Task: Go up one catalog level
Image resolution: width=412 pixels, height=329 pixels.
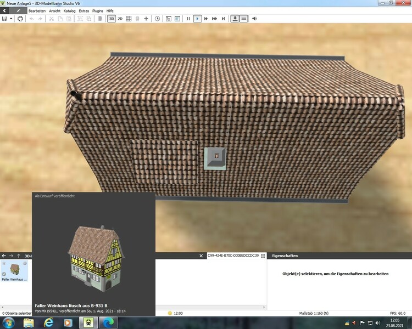Action: click(19, 256)
